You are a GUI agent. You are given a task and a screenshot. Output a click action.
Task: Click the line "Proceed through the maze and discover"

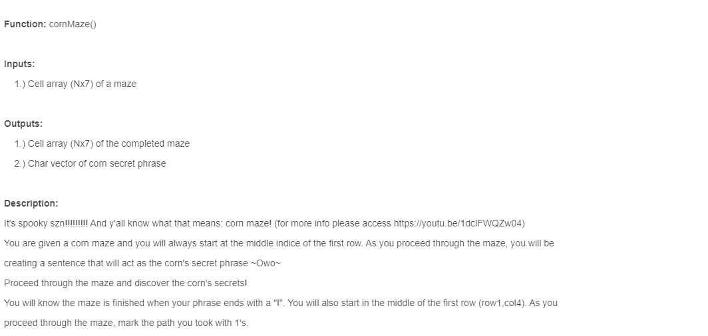point(126,284)
